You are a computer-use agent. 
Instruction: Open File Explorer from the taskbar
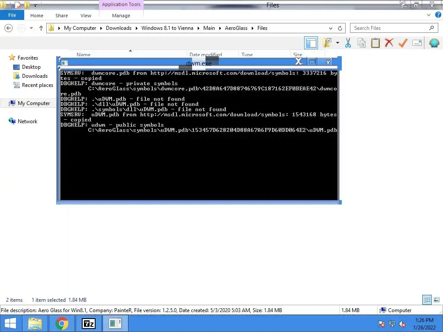35,323
